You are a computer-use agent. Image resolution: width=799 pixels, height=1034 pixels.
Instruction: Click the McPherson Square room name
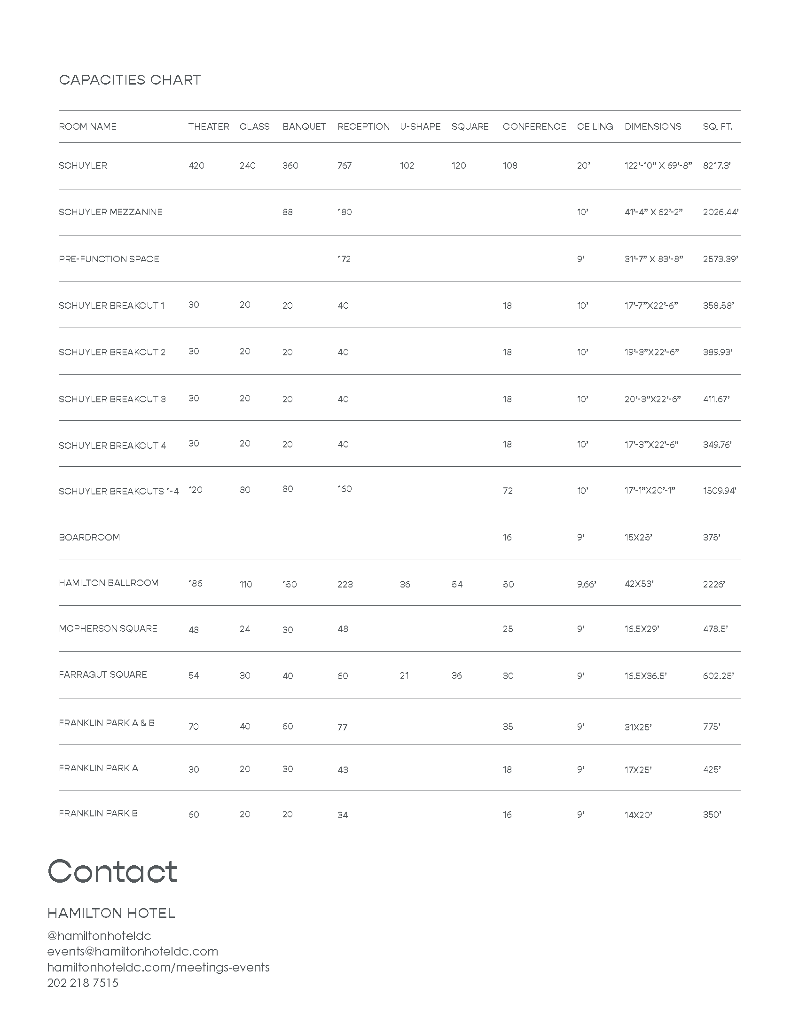click(108, 628)
